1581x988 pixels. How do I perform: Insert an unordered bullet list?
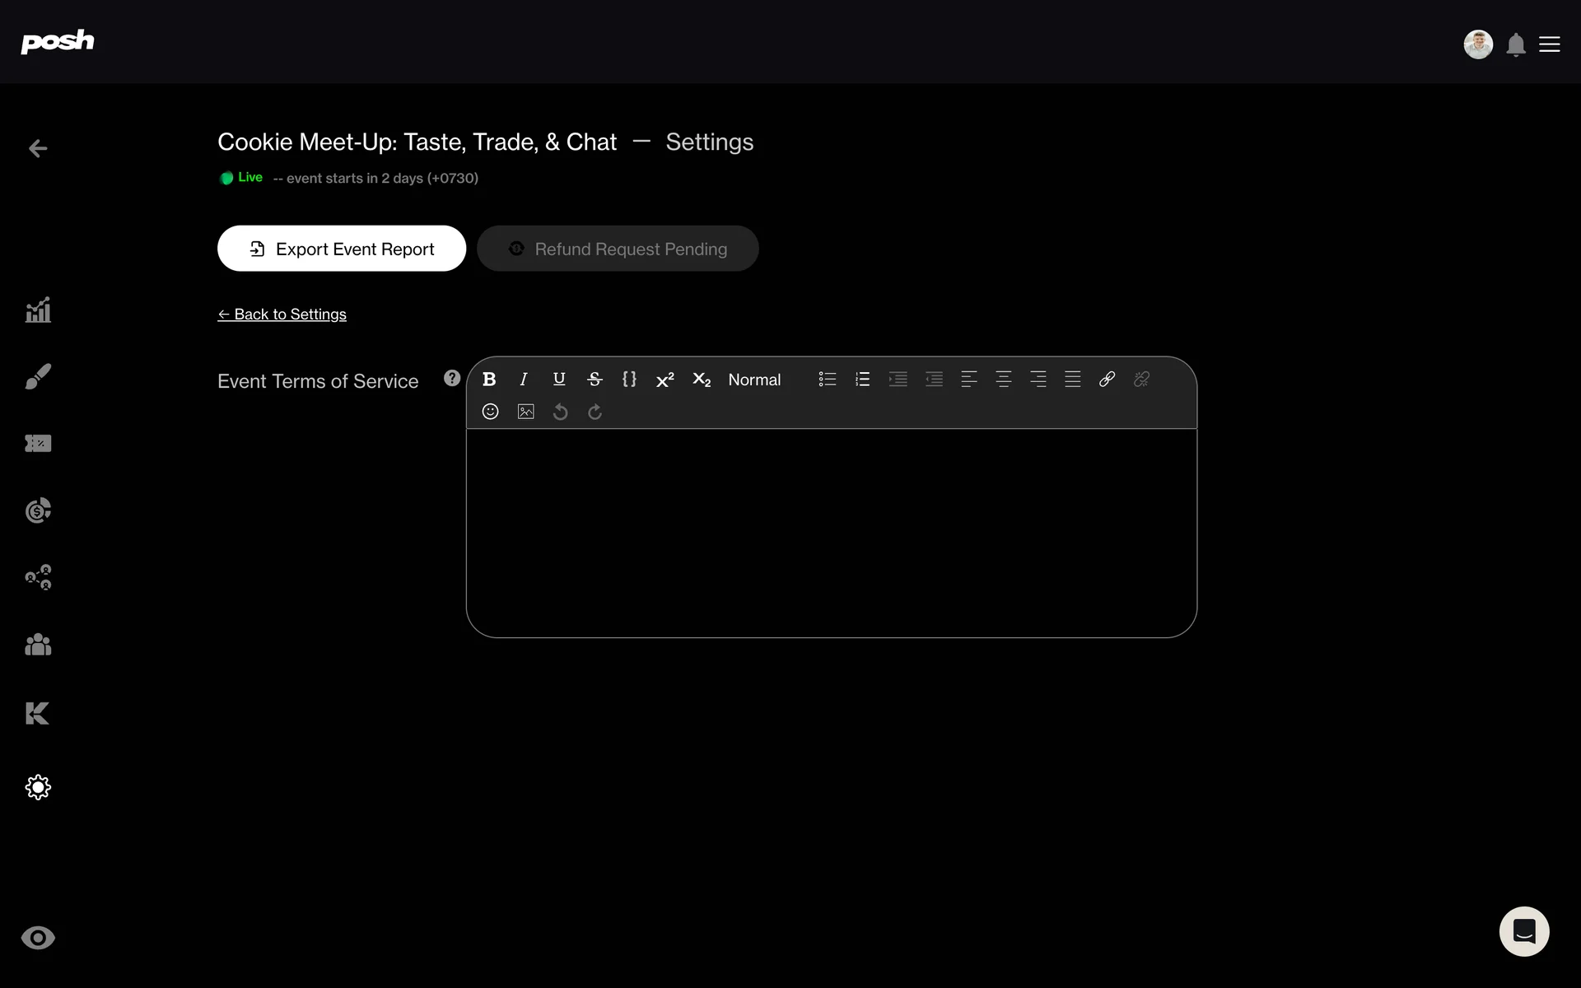pyautogui.click(x=828, y=379)
